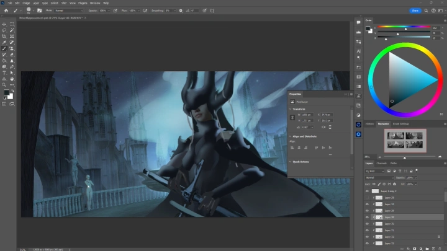Toggle lock transparent pixels icon
447x251 pixels.
point(374,184)
